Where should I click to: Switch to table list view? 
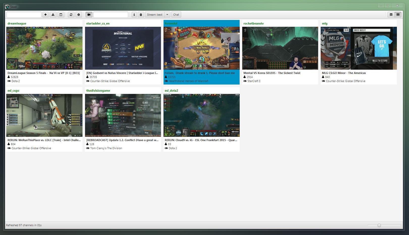click(391, 15)
